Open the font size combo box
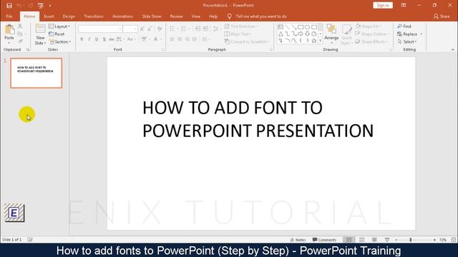The height and width of the screenshot is (257, 458). coord(130,29)
